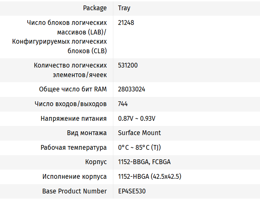The width and height of the screenshot is (260, 203).
Task: Select the I/O count value 744
Action: 123,104
